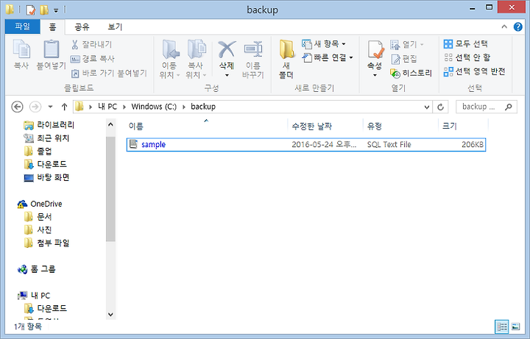Screen dimensions: 530x339
Task: Click the 복사 (Copy) ribbon icon
Action: (21, 54)
